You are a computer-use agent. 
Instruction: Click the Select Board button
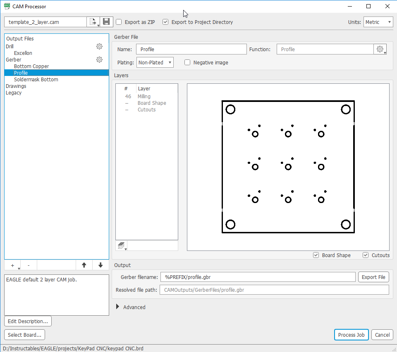(24, 335)
